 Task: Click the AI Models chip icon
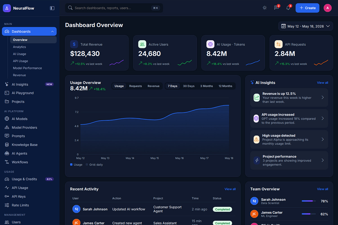click(7, 119)
